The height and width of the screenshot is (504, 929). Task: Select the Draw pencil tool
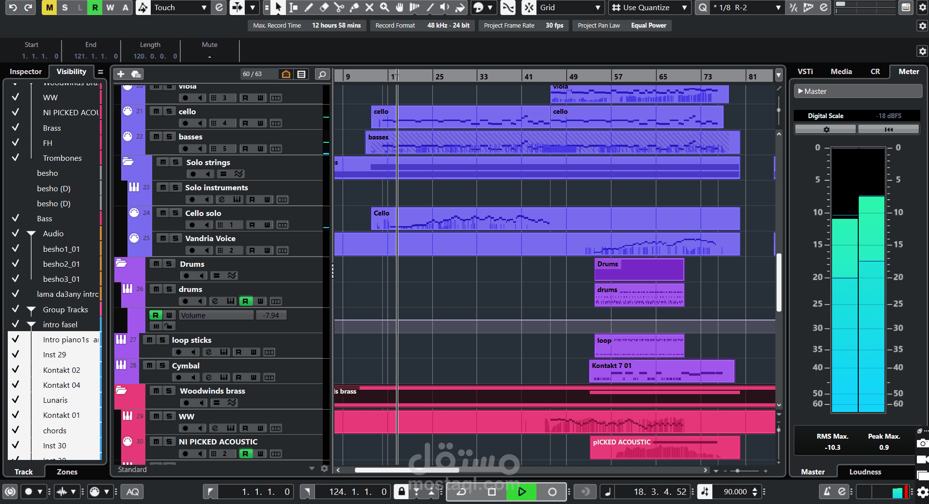pos(309,7)
